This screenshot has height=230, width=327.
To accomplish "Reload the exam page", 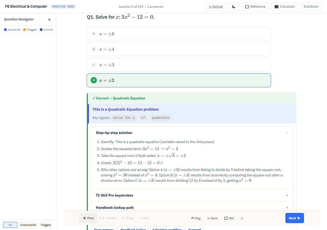I will 216,7.
